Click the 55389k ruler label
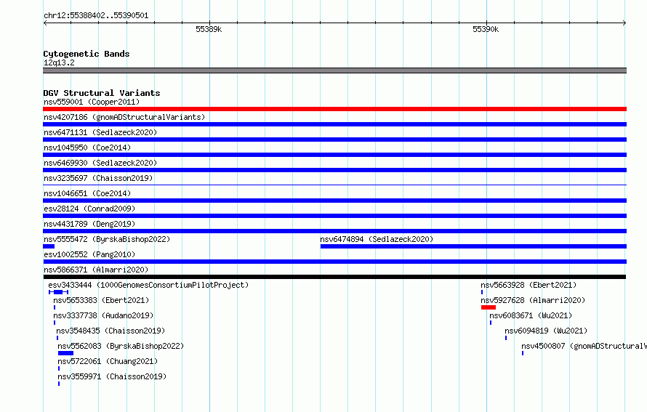 [209, 29]
